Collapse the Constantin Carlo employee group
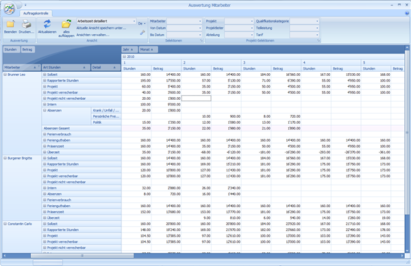Viewport: 411px width, 266px height. coord(5,224)
